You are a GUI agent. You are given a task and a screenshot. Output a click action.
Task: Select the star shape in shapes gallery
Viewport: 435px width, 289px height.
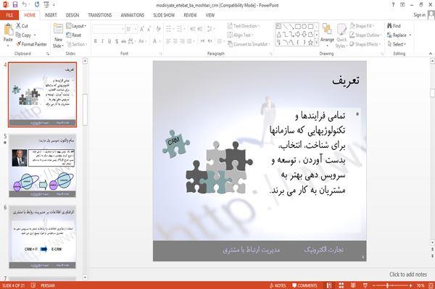(311, 43)
